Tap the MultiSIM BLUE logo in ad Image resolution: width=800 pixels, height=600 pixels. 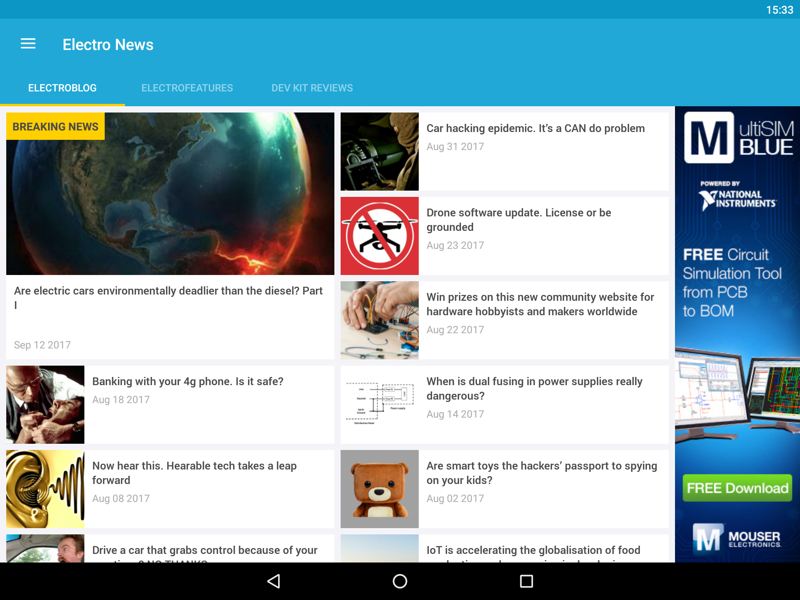tap(738, 137)
